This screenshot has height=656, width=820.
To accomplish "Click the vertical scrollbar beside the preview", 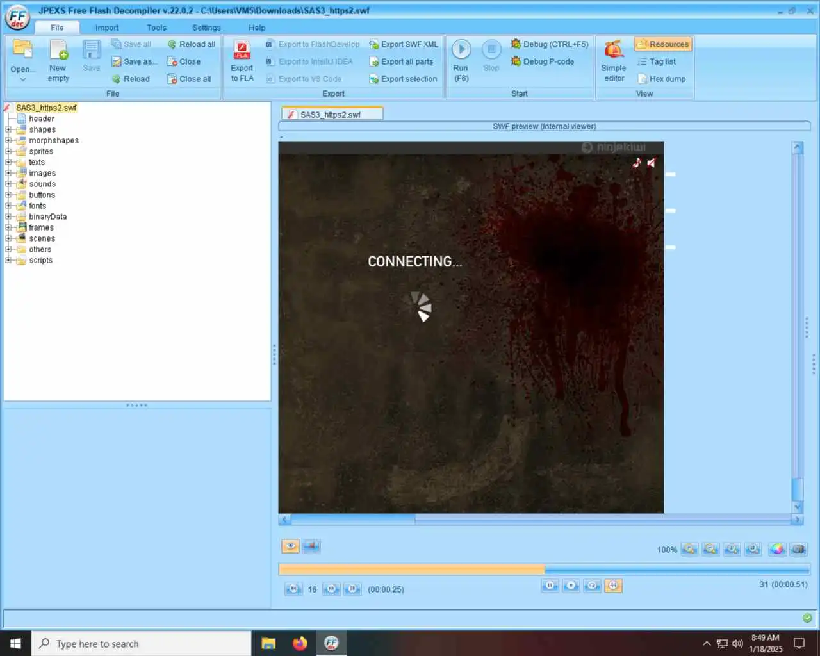I will click(x=798, y=327).
